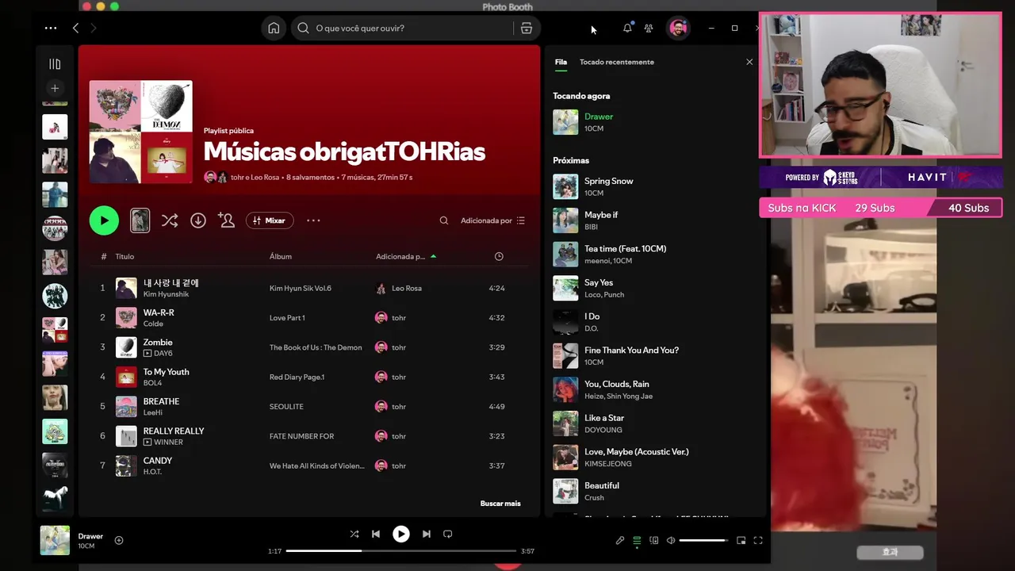The image size is (1015, 571).
Task: Click the search magnifier icon
Action: 303,28
